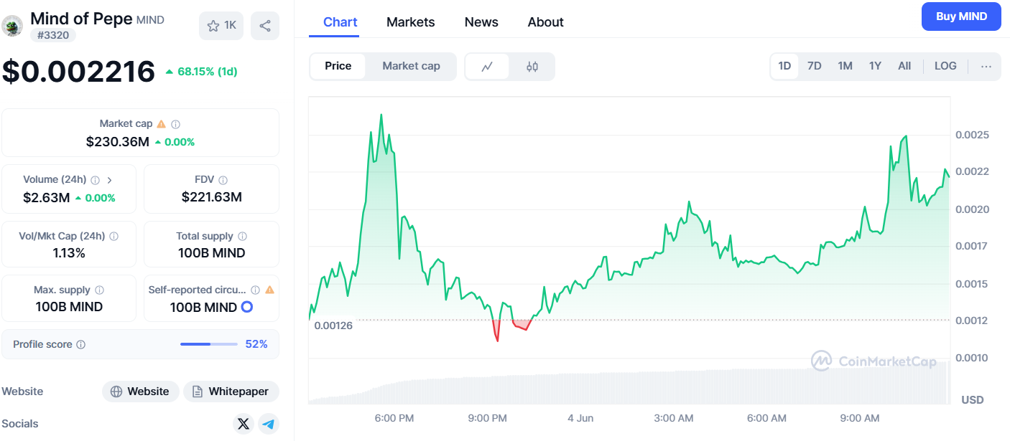Click the share icon button
This screenshot has height=441, width=1010.
pos(265,26)
